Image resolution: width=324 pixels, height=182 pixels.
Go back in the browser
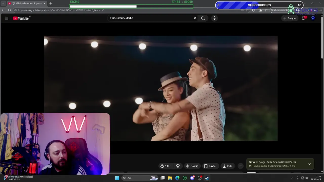(x=3, y=10)
